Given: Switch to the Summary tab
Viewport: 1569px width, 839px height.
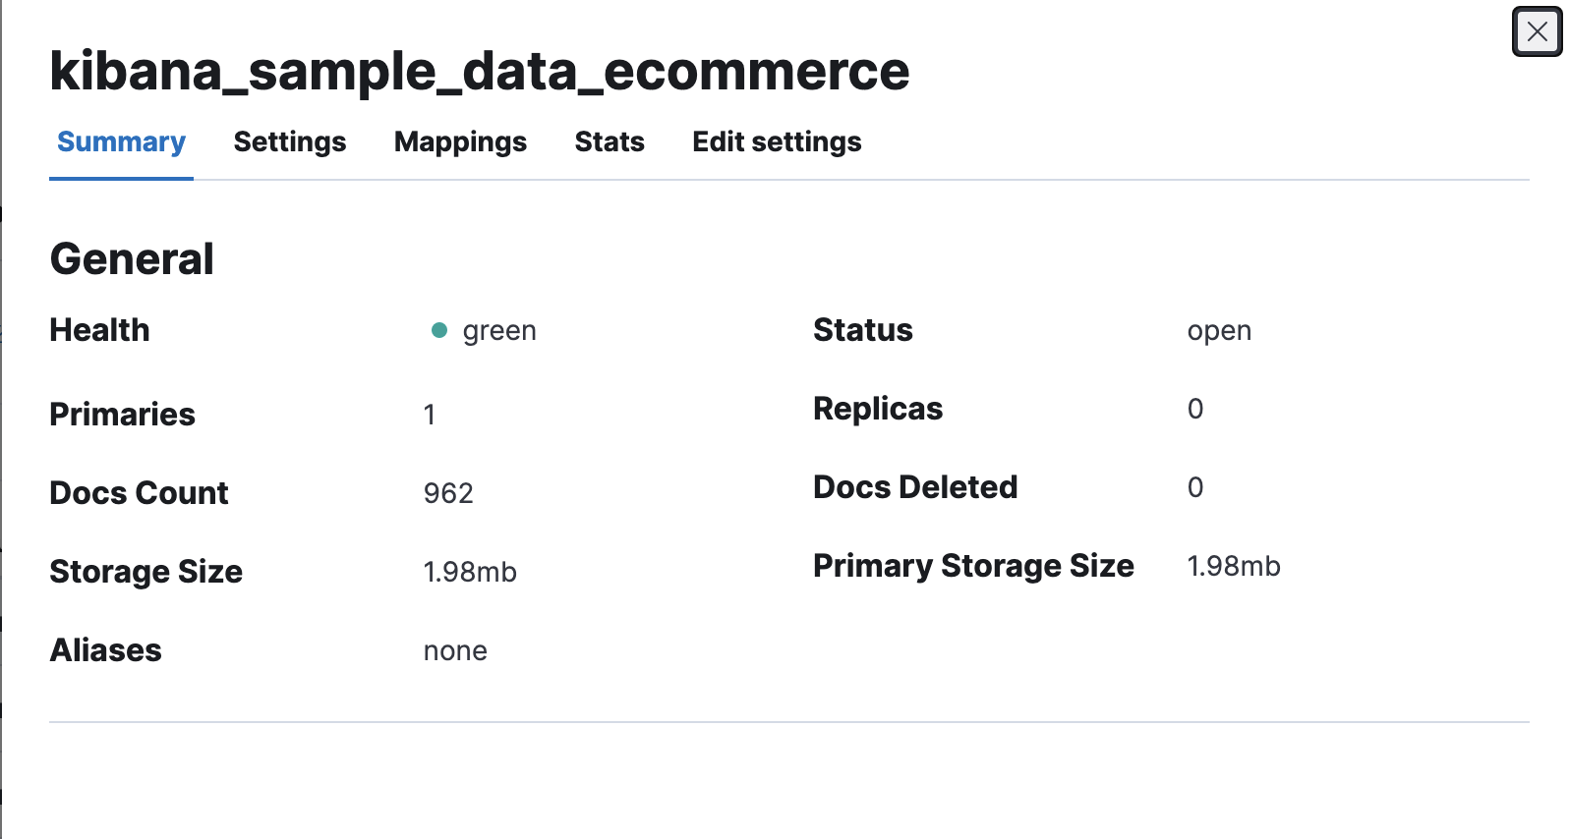Looking at the screenshot, I should click(x=121, y=142).
